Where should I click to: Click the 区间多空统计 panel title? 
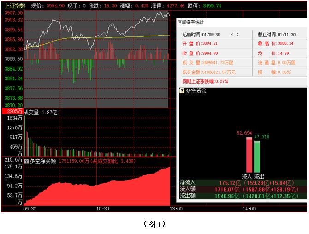[193, 22]
